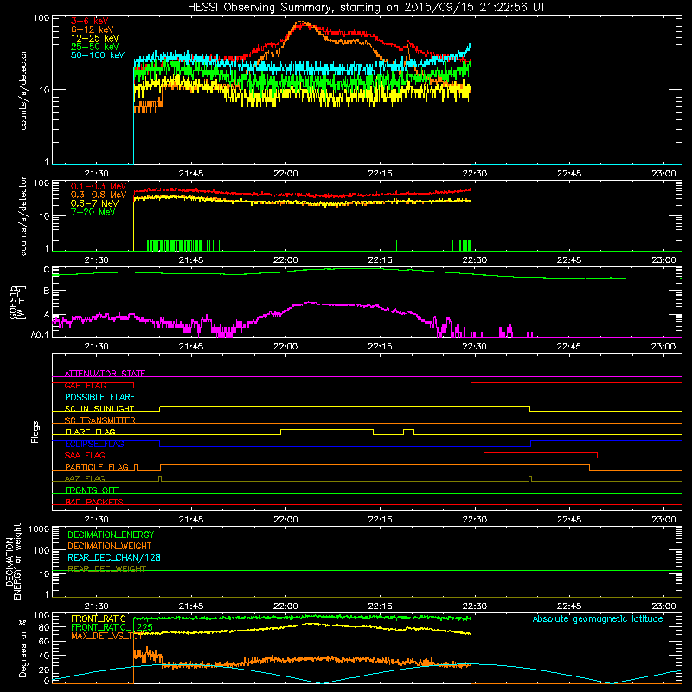Screen dimensions: 692x692
Task: Select the 0.1-0.3 MeV legend label
Action: point(99,186)
